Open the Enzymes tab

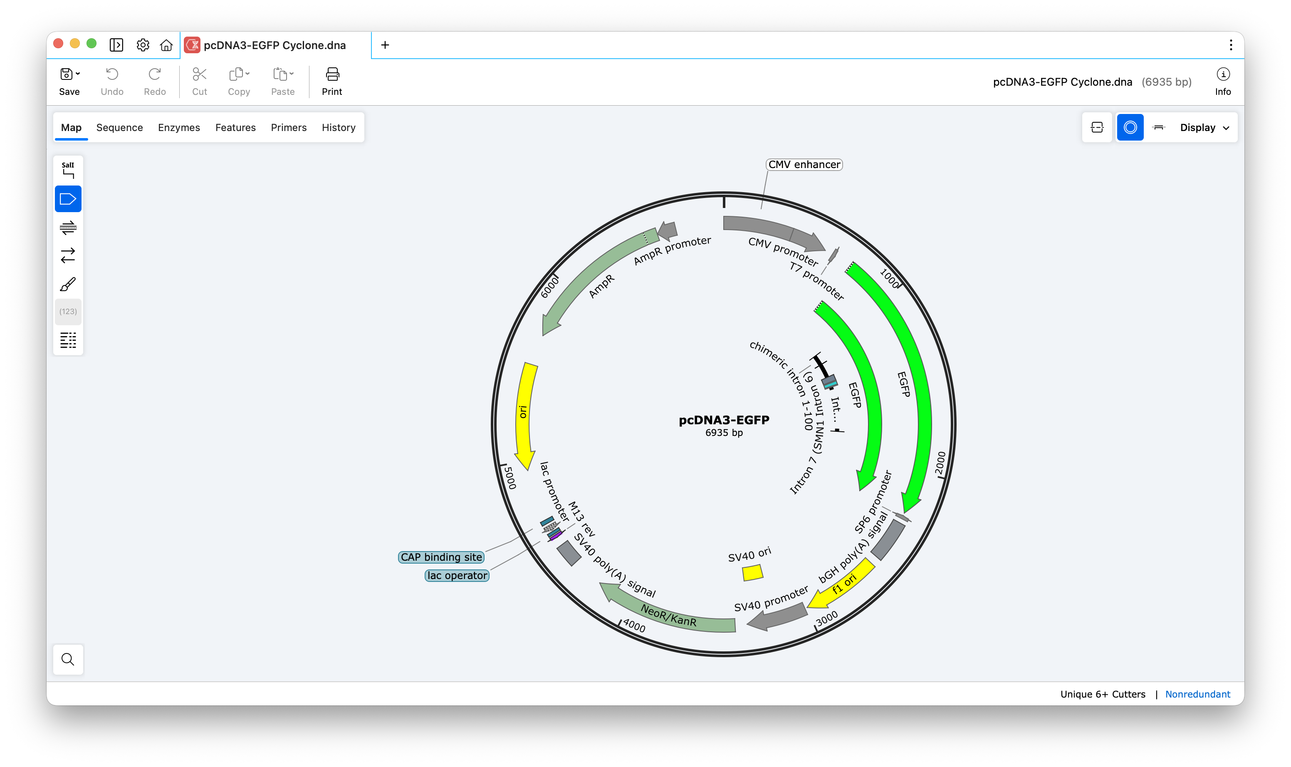pyautogui.click(x=179, y=128)
